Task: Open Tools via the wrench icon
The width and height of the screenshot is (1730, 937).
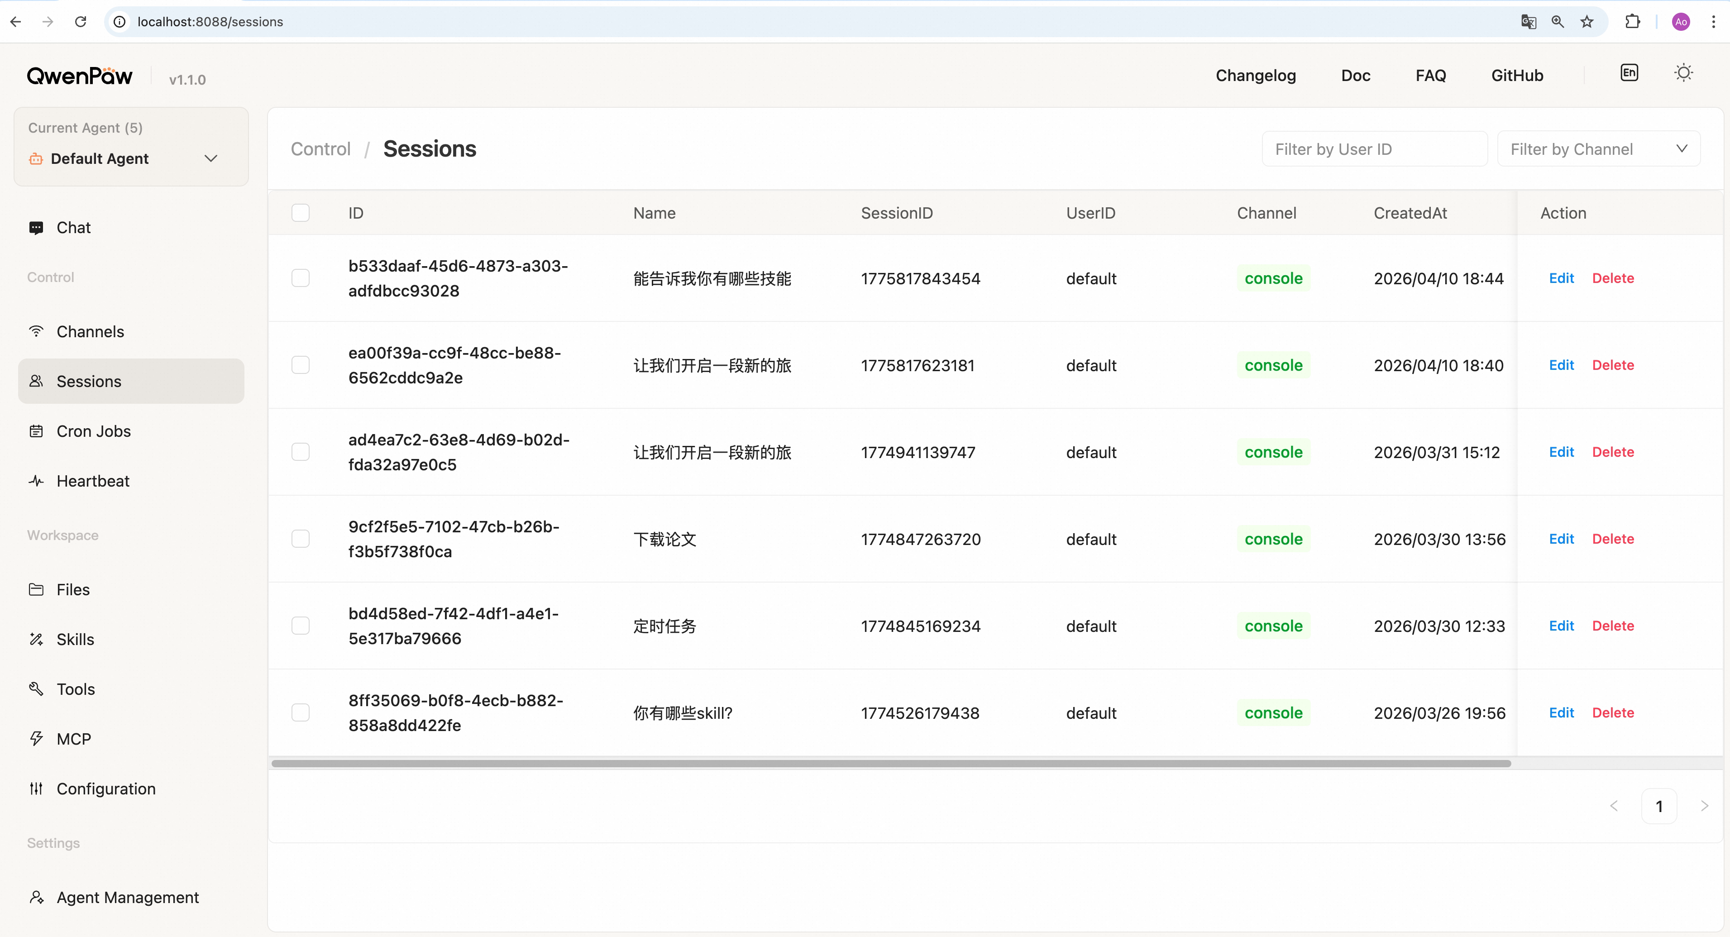Action: [x=36, y=689]
